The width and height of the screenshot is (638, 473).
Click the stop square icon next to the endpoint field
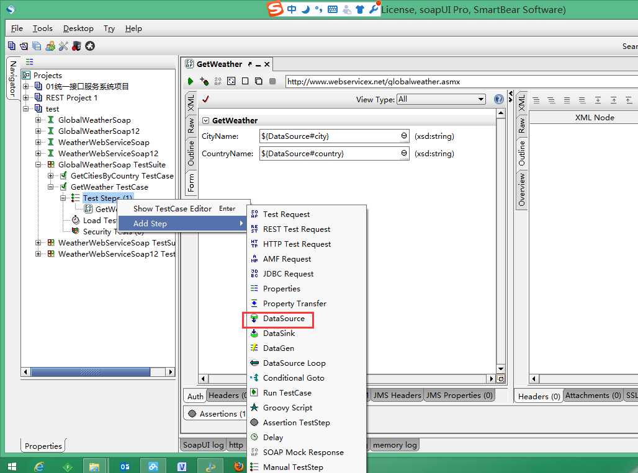point(272,81)
